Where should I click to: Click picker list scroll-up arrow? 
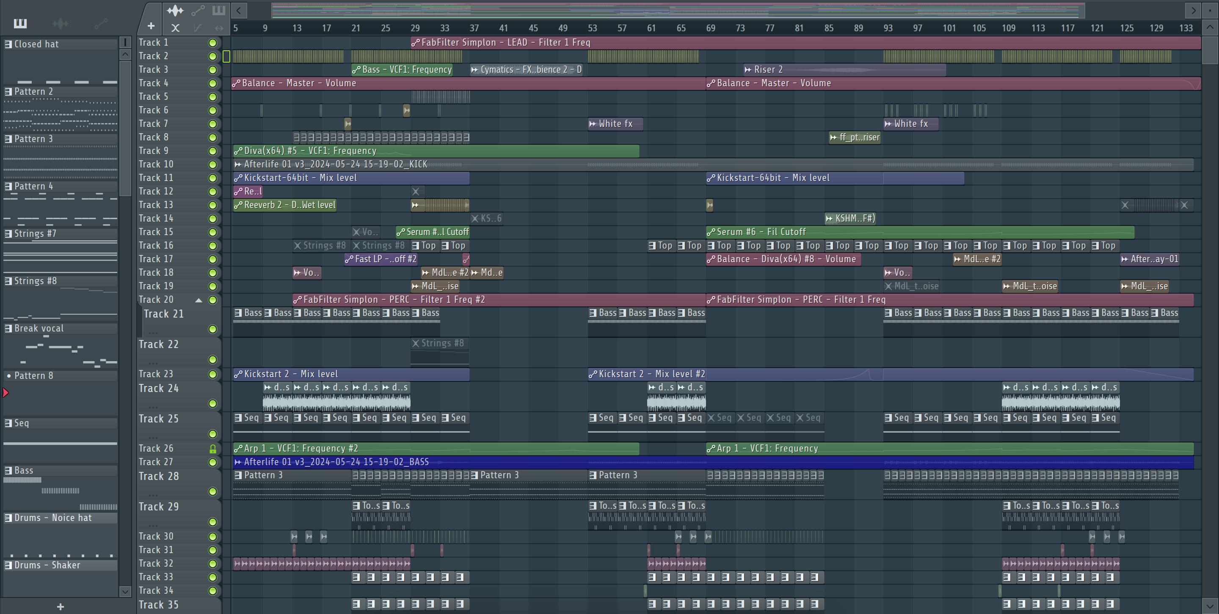(125, 55)
